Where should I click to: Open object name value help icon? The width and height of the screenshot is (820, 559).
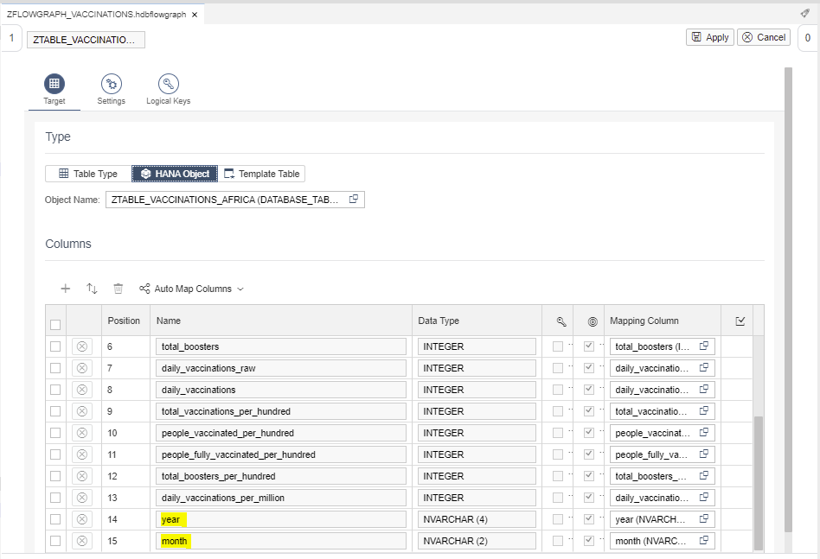[x=354, y=199]
